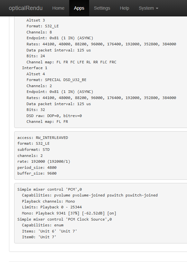Expand the System dropdown menu
187x264 pixels.
[x=148, y=8]
